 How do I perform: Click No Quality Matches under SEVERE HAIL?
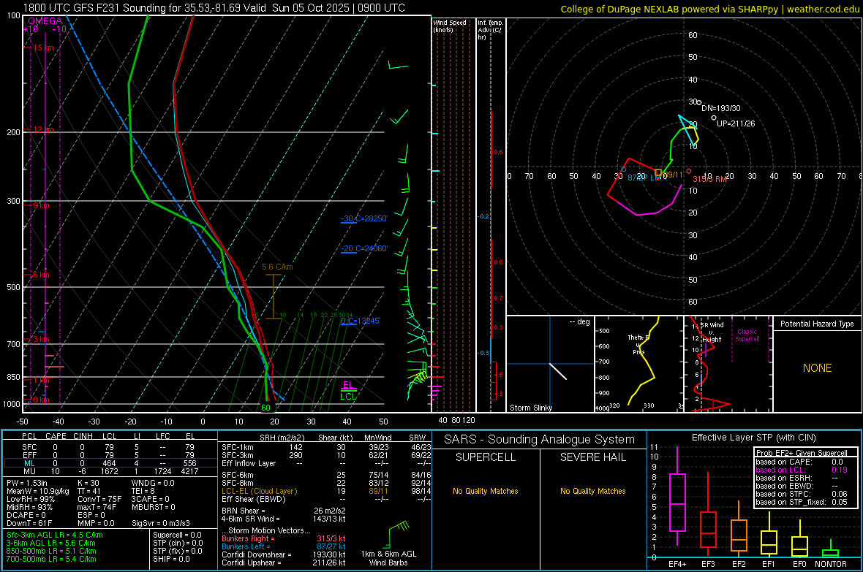pos(592,491)
